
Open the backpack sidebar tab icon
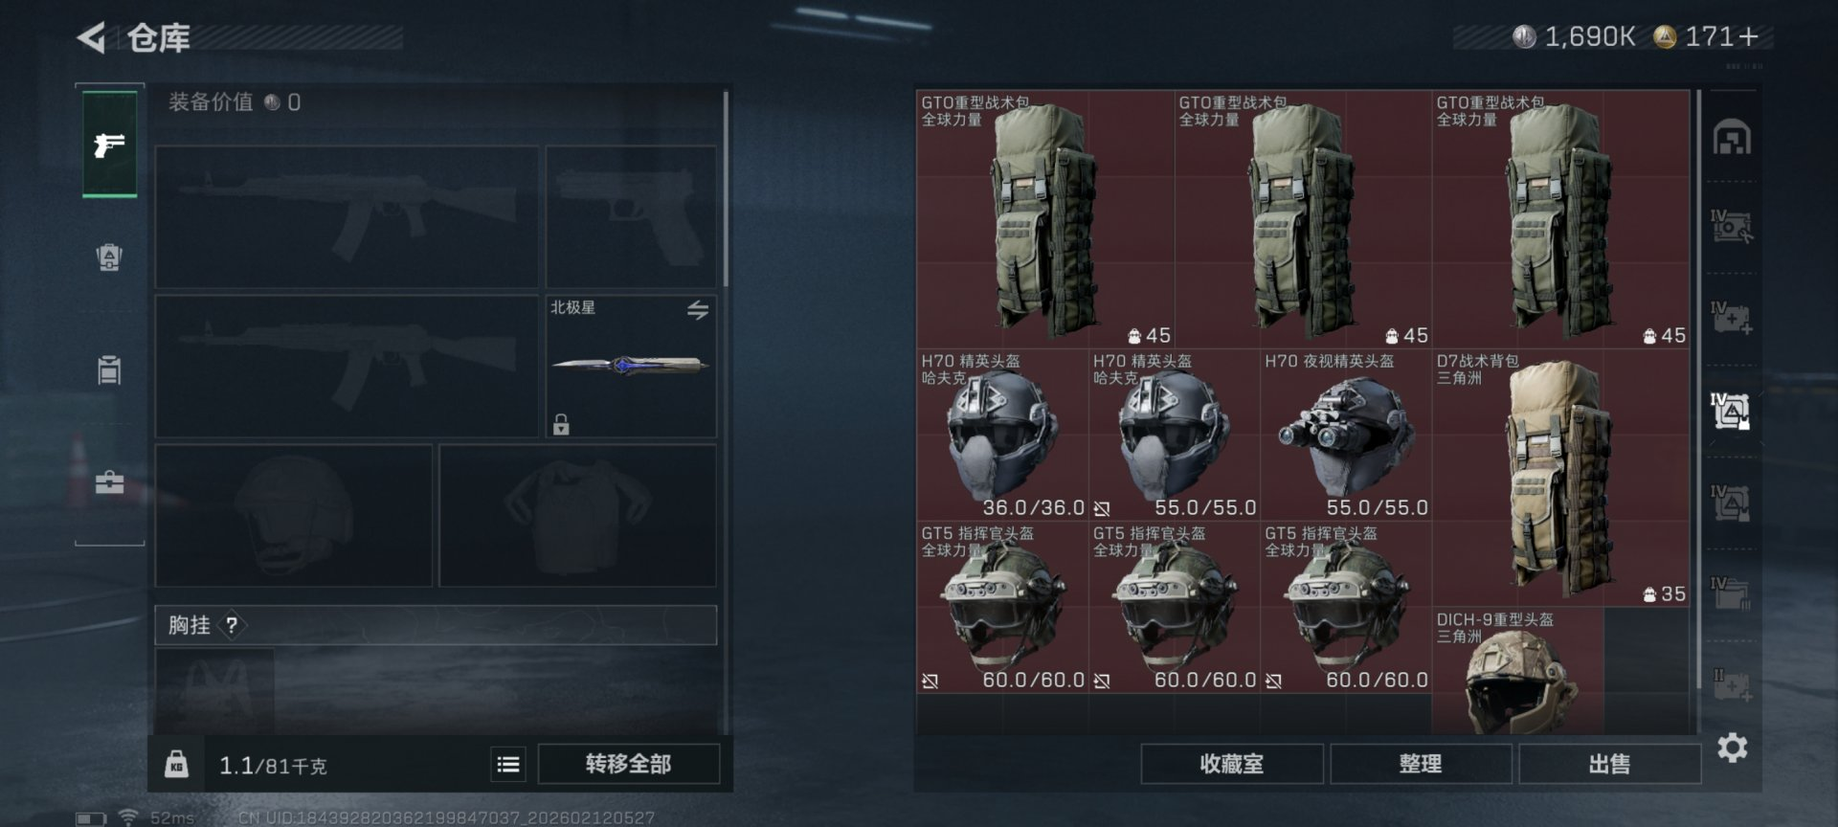coord(109,257)
